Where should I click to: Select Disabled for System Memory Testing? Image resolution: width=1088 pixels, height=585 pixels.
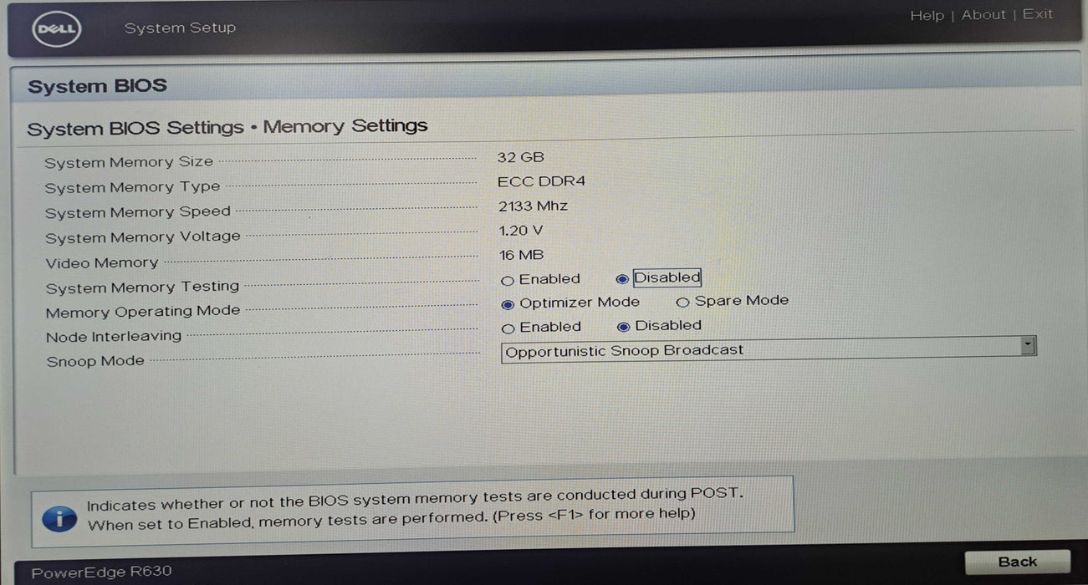click(621, 279)
